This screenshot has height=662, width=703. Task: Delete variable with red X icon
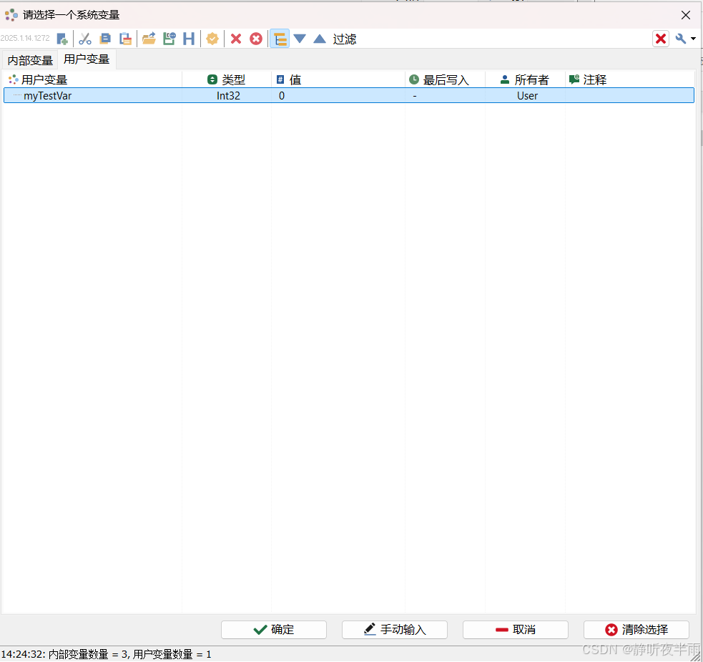click(x=236, y=39)
